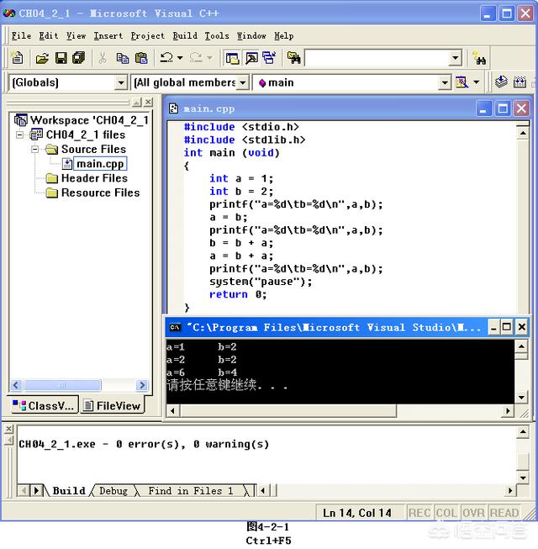Click the Cut scissors icon
Image resolution: width=538 pixels, height=549 pixels.
click(103, 58)
